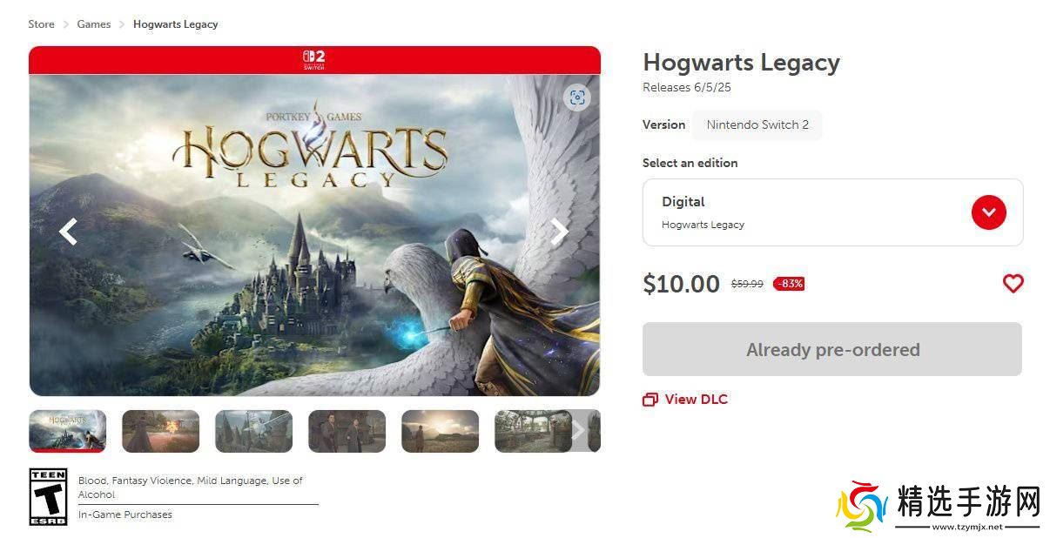Click the fullscreen image zoom icon
1050x538 pixels.
(x=577, y=98)
